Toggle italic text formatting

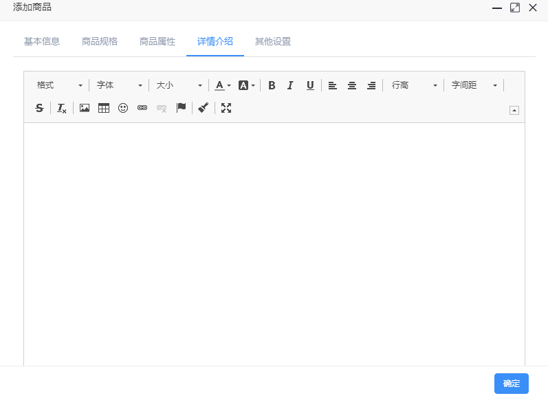coord(290,85)
